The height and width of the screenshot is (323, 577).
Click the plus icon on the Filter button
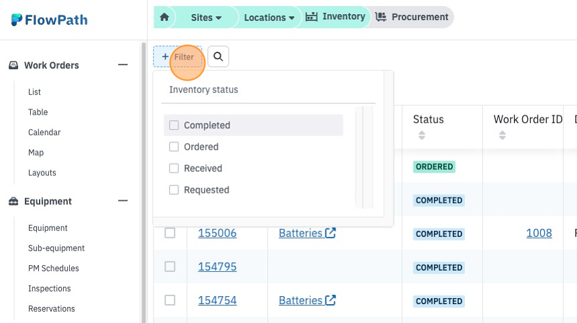165,56
